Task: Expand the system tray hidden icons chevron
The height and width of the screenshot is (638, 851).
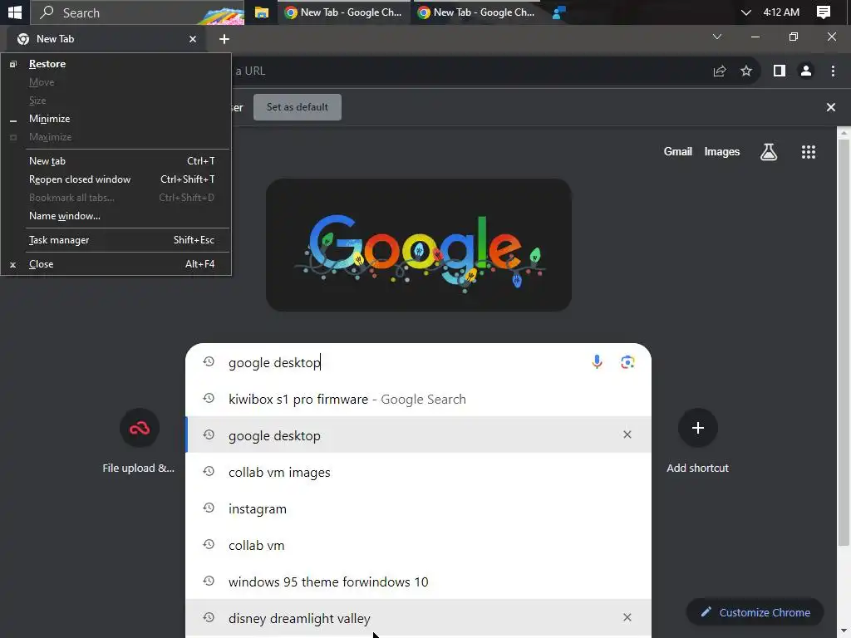Action: pos(745,12)
